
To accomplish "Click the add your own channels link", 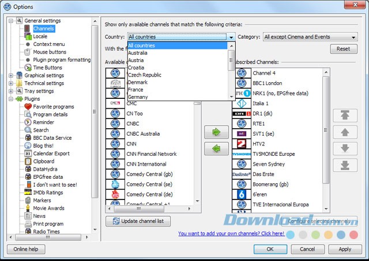I will click(x=231, y=233).
